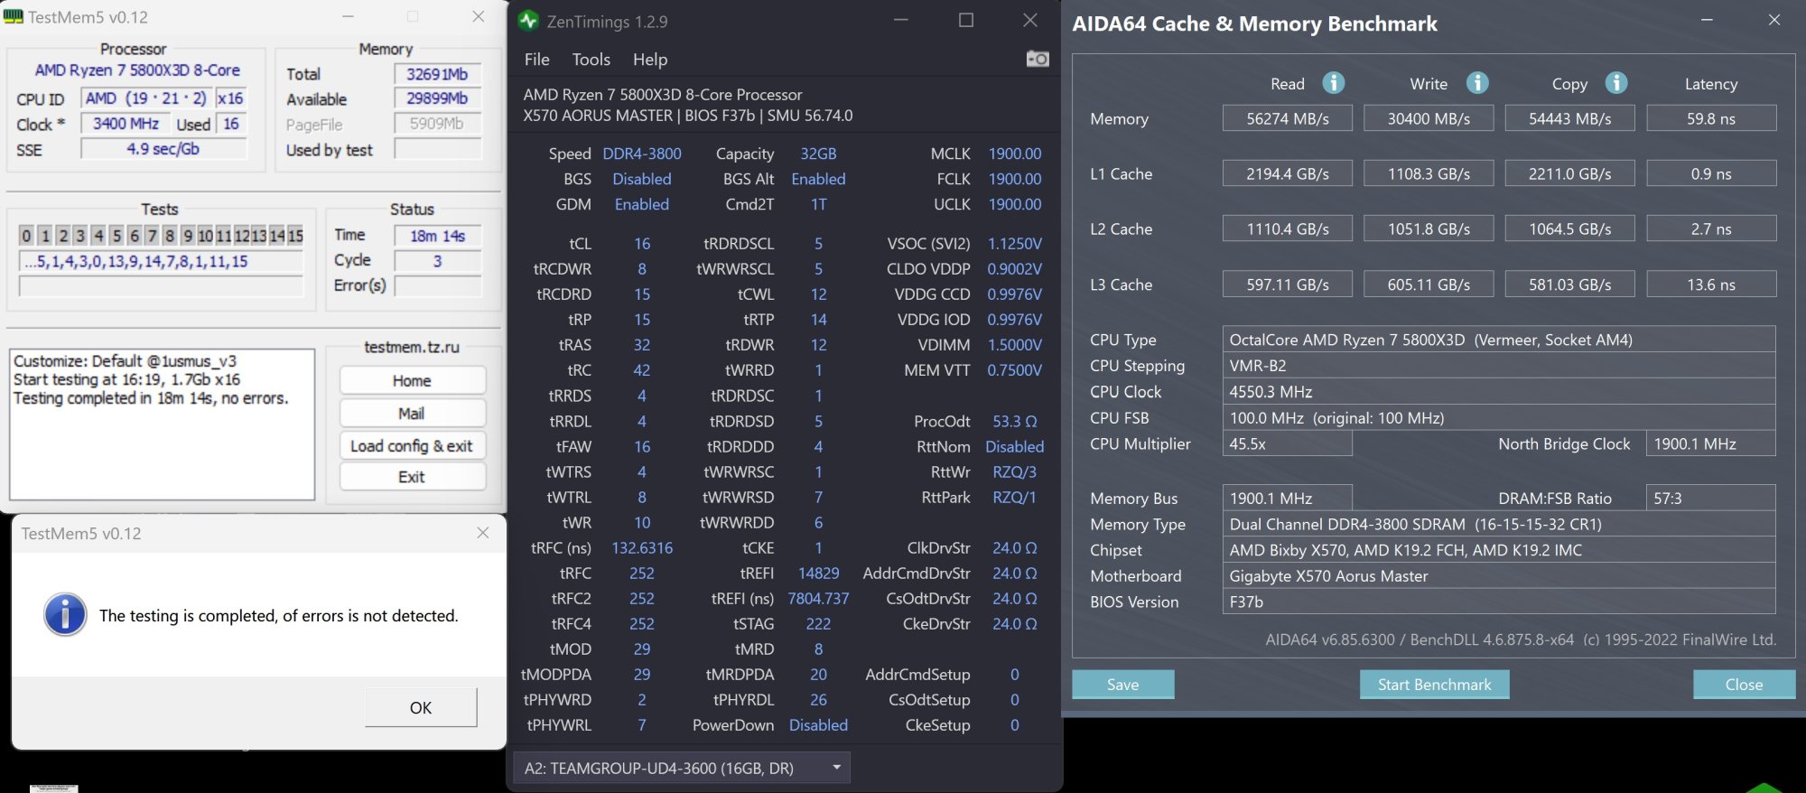Close the TestMem5 completion dialog with X
This screenshot has width=1806, height=793.
(x=483, y=533)
